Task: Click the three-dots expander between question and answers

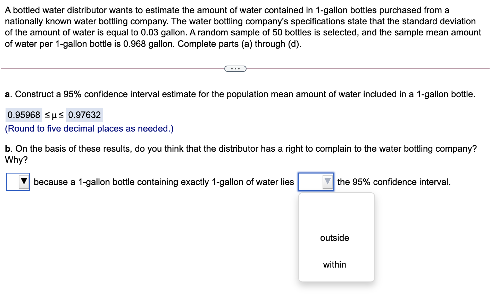Action: coord(236,68)
